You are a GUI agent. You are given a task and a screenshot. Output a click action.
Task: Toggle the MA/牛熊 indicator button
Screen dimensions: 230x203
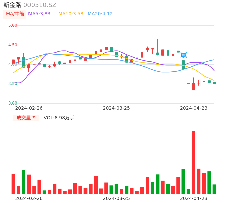coord(15,14)
